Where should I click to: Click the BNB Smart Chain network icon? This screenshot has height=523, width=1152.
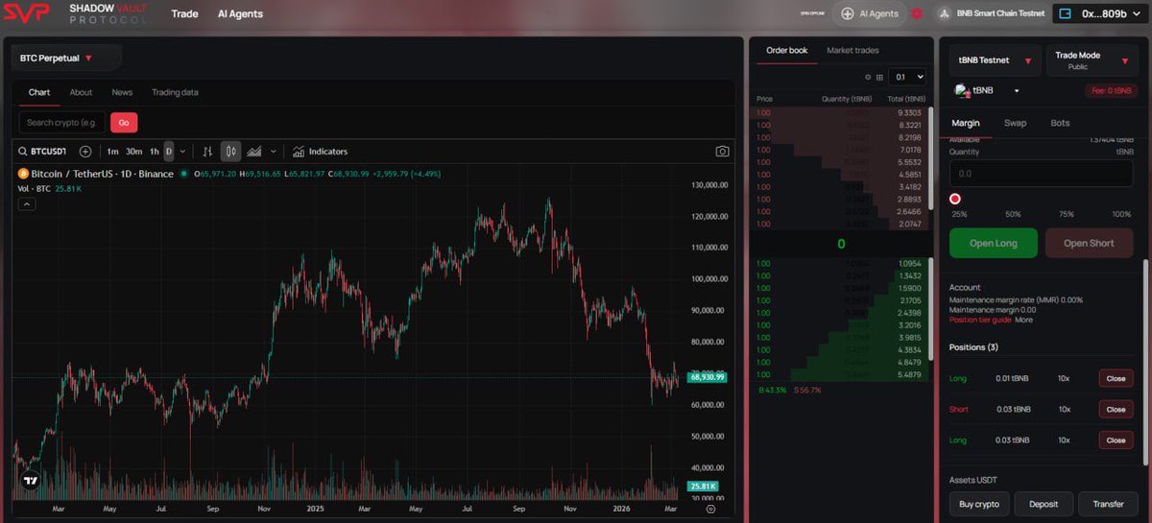coord(944,13)
